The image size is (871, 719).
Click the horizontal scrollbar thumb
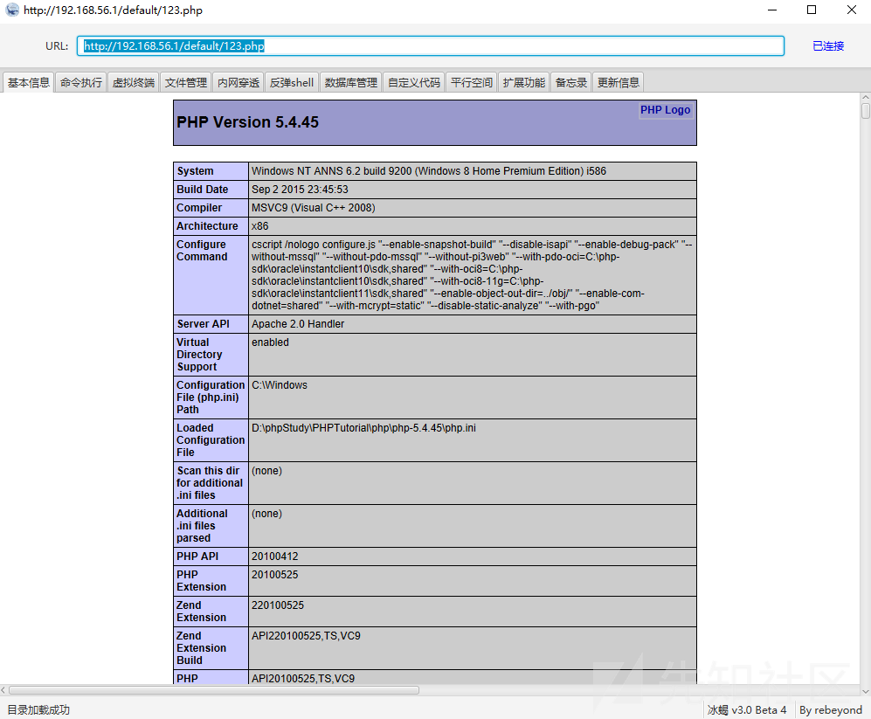214,691
